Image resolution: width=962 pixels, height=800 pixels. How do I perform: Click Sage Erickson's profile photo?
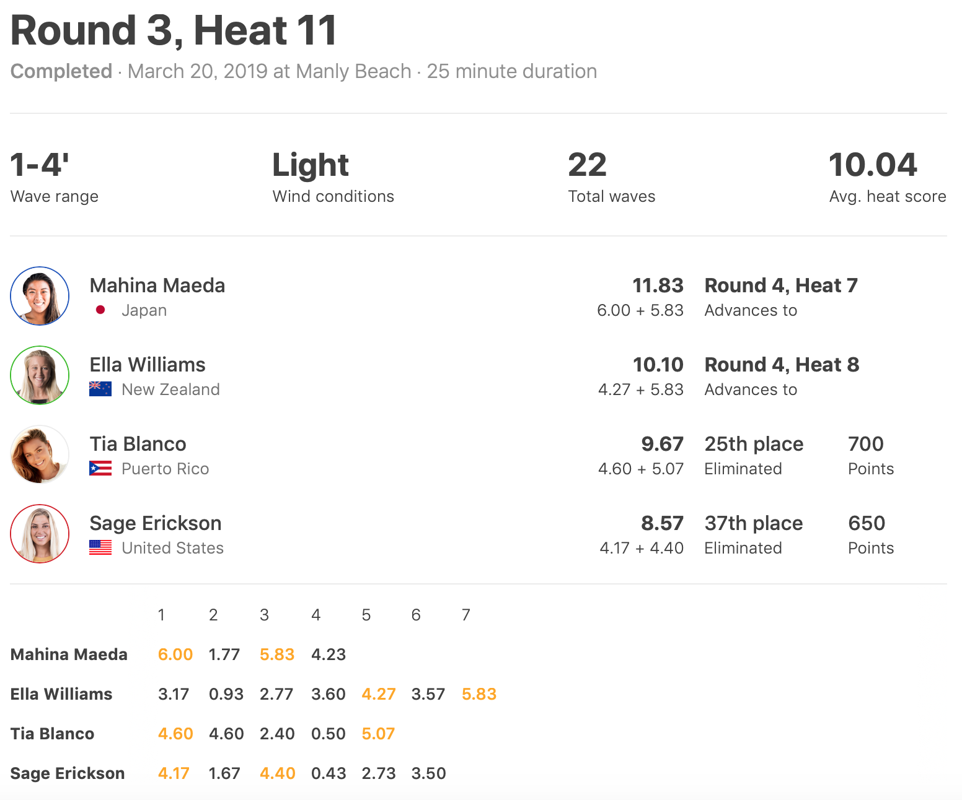pos(40,534)
